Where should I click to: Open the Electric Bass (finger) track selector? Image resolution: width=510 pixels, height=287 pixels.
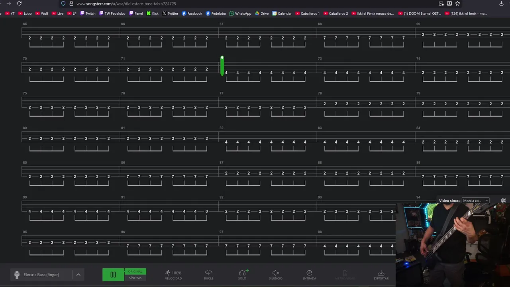coord(41,275)
